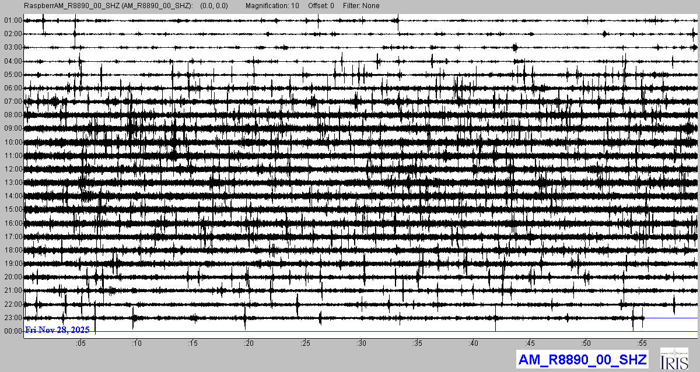The image size is (700, 372).
Task: Click the :15 minute axis tick
Action: point(193,343)
